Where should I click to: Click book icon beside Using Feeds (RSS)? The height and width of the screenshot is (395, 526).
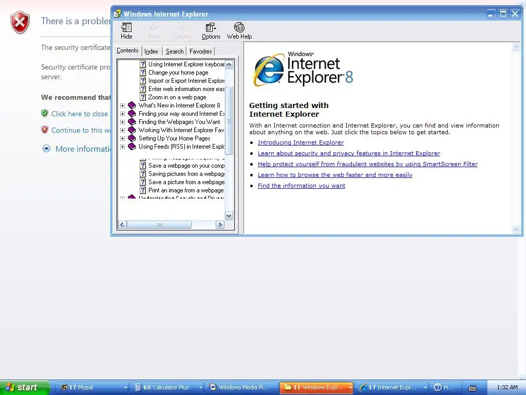[x=132, y=147]
